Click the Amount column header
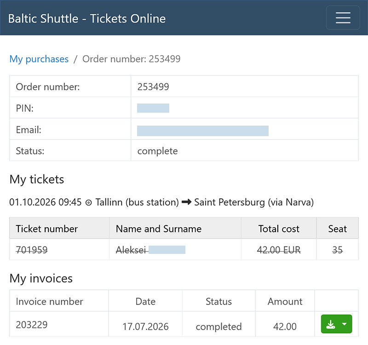 tap(285, 302)
